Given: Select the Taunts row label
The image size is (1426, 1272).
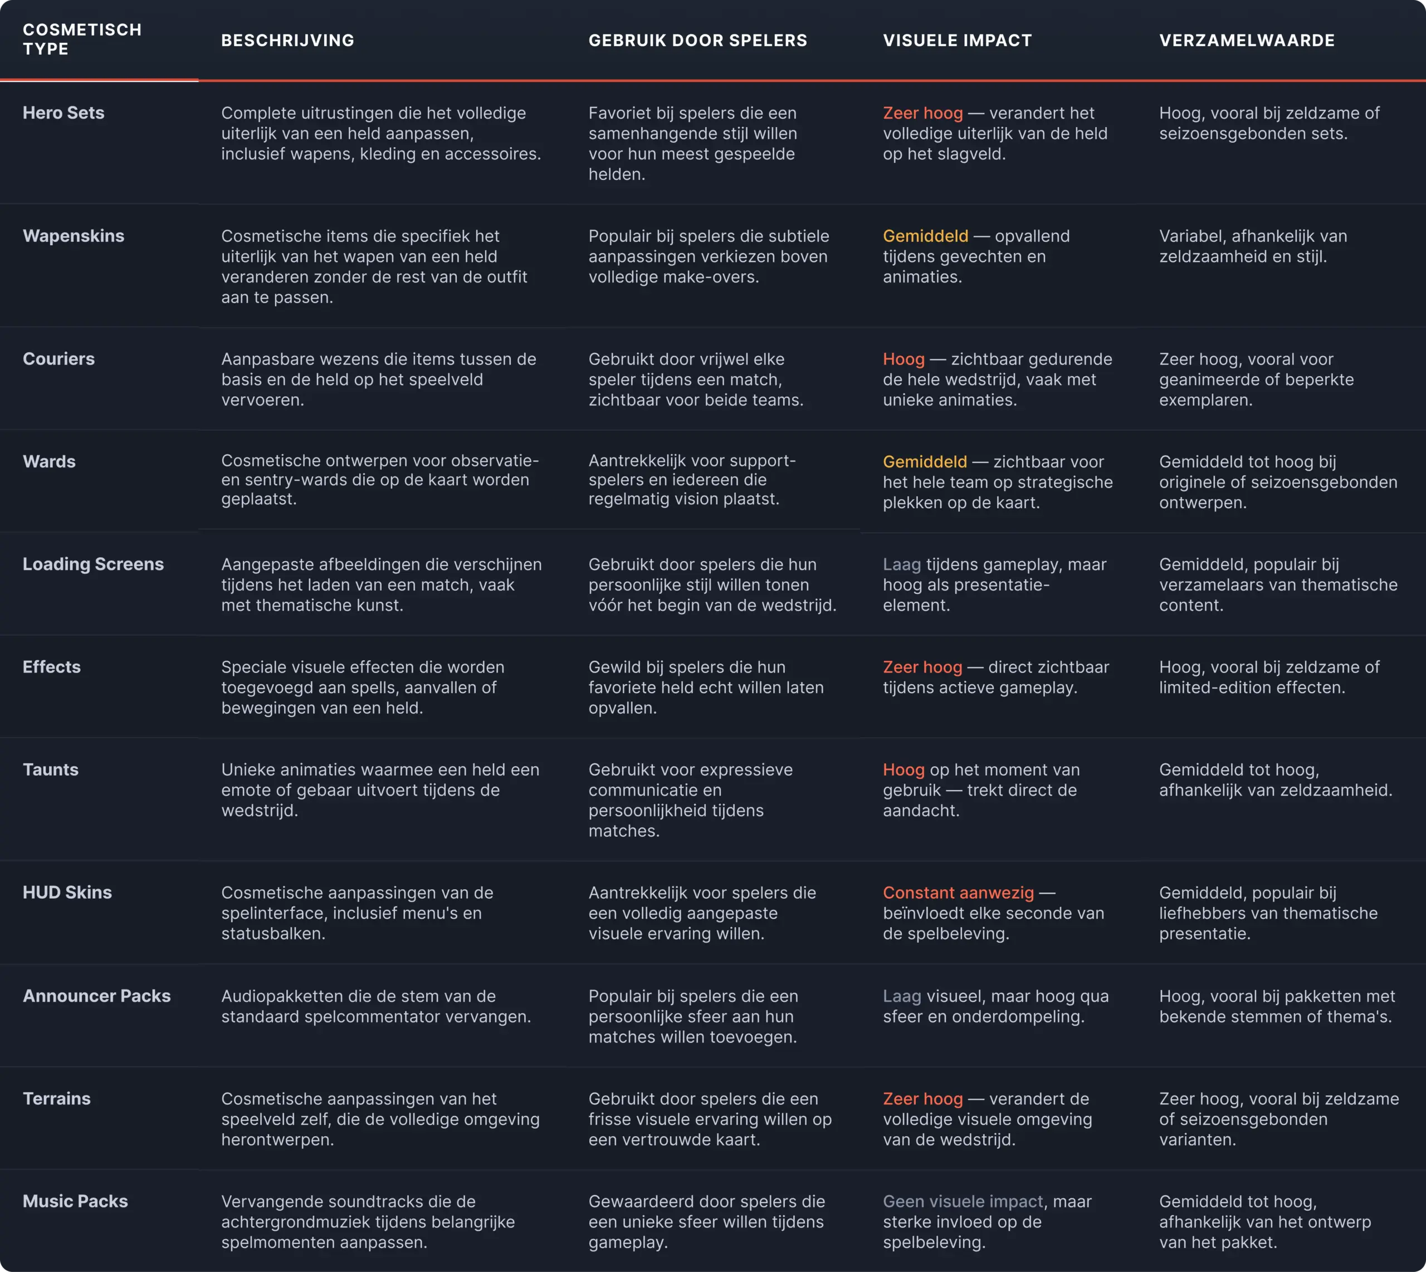Looking at the screenshot, I should [50, 769].
